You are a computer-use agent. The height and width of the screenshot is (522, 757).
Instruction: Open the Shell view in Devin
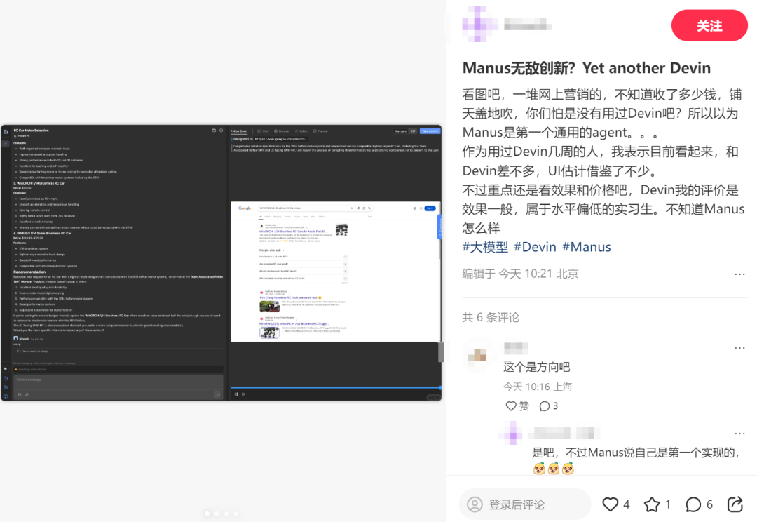[264, 130]
